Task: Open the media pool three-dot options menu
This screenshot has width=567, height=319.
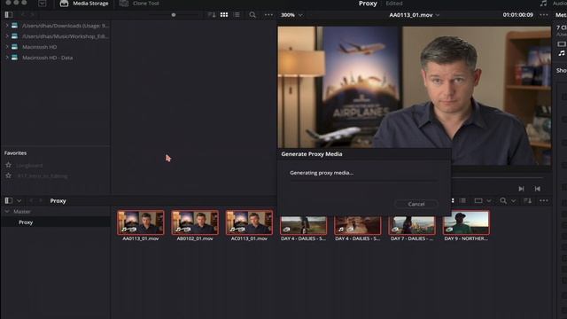Action: pyautogui.click(x=544, y=201)
